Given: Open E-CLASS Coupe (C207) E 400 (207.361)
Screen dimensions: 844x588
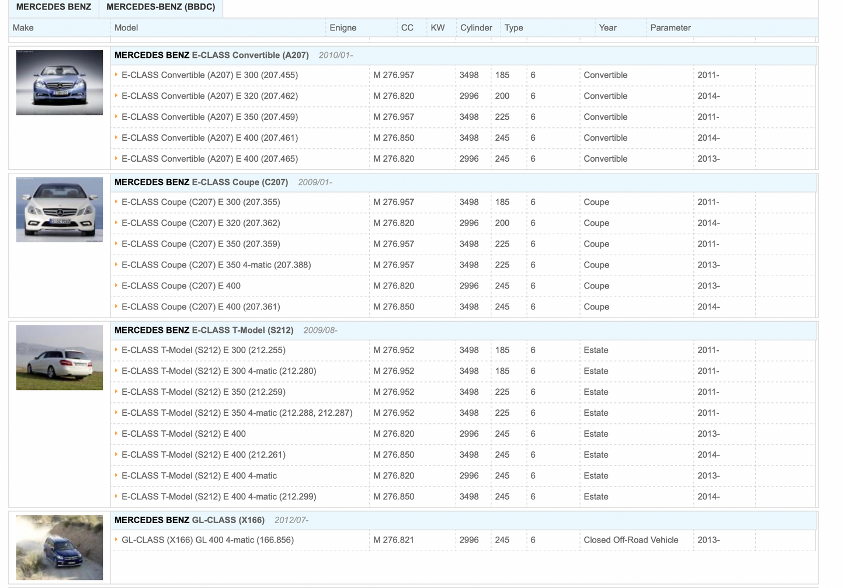Looking at the screenshot, I should click(201, 307).
